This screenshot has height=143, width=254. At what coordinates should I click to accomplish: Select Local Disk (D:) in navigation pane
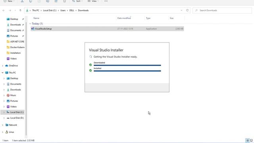click(15, 118)
